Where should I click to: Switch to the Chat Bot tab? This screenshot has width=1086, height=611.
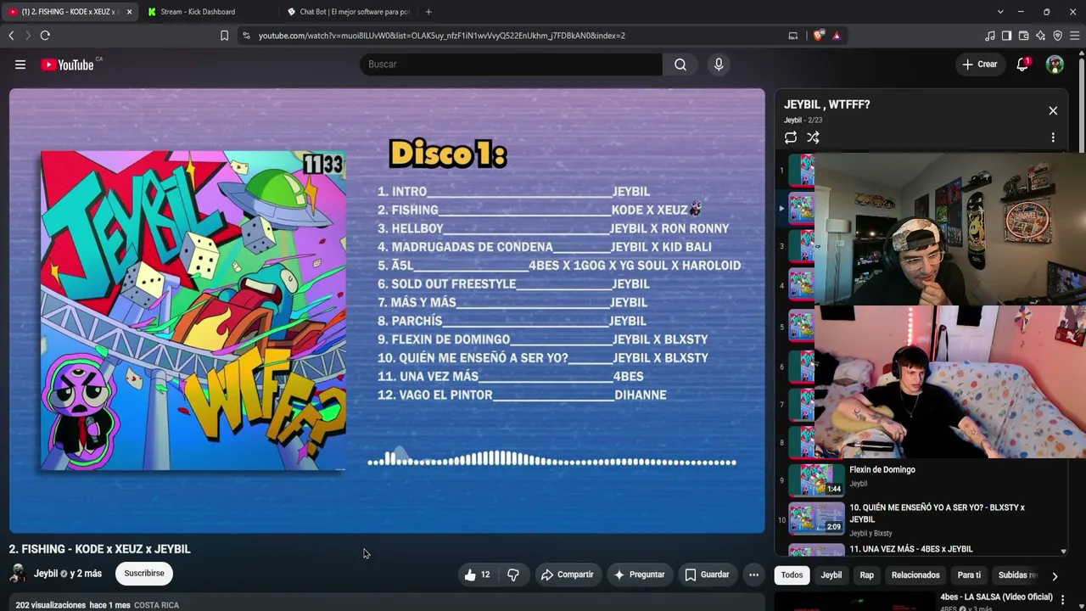(348, 12)
